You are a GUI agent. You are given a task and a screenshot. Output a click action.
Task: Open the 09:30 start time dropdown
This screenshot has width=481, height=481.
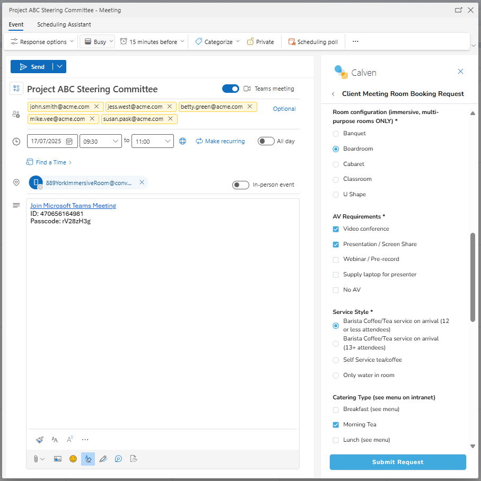101,141
